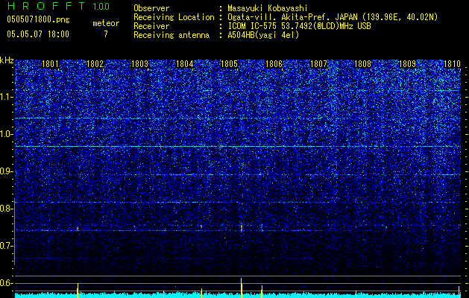Click the 1802 time label

[95, 64]
